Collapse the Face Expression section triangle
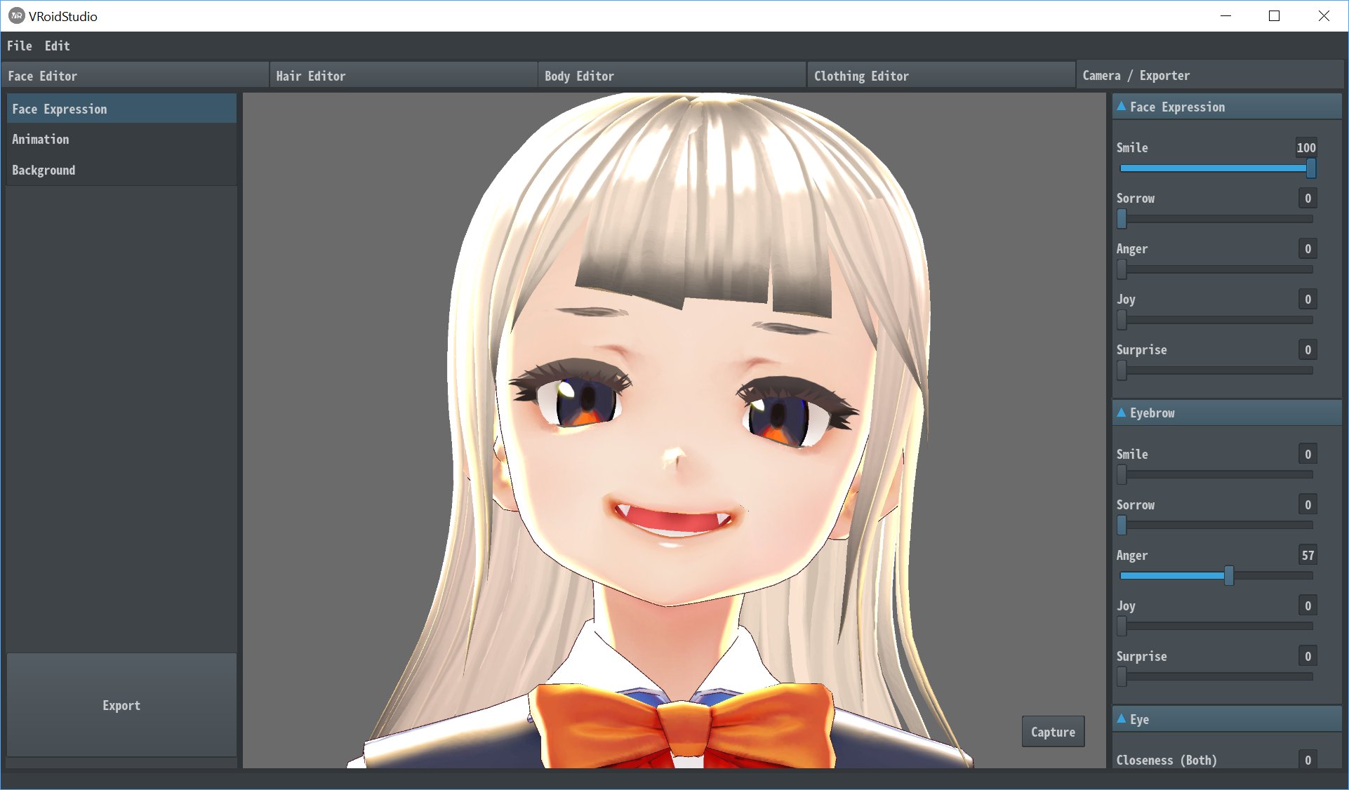Screen dimensions: 1349x790 point(1121,107)
